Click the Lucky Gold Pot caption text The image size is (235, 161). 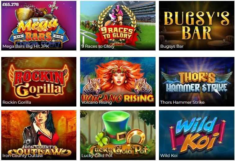coord(97,156)
